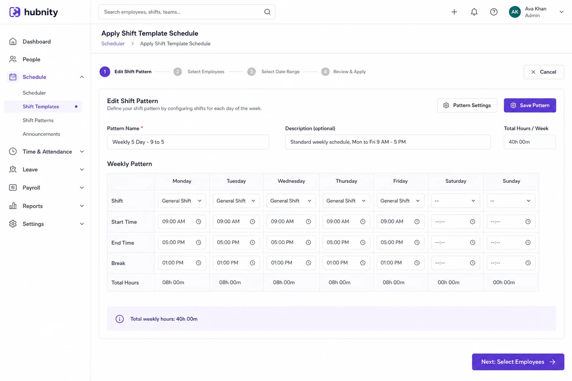The image size is (572, 381).
Task: Open Thursday shift dropdown
Action: pos(346,201)
